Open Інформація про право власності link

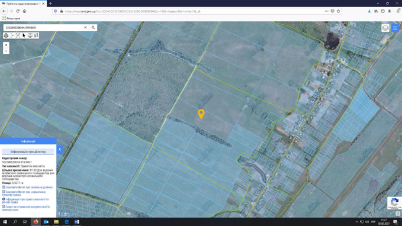[25, 201]
